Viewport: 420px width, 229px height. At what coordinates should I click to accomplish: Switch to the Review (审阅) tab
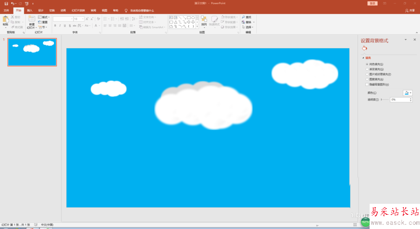point(93,11)
